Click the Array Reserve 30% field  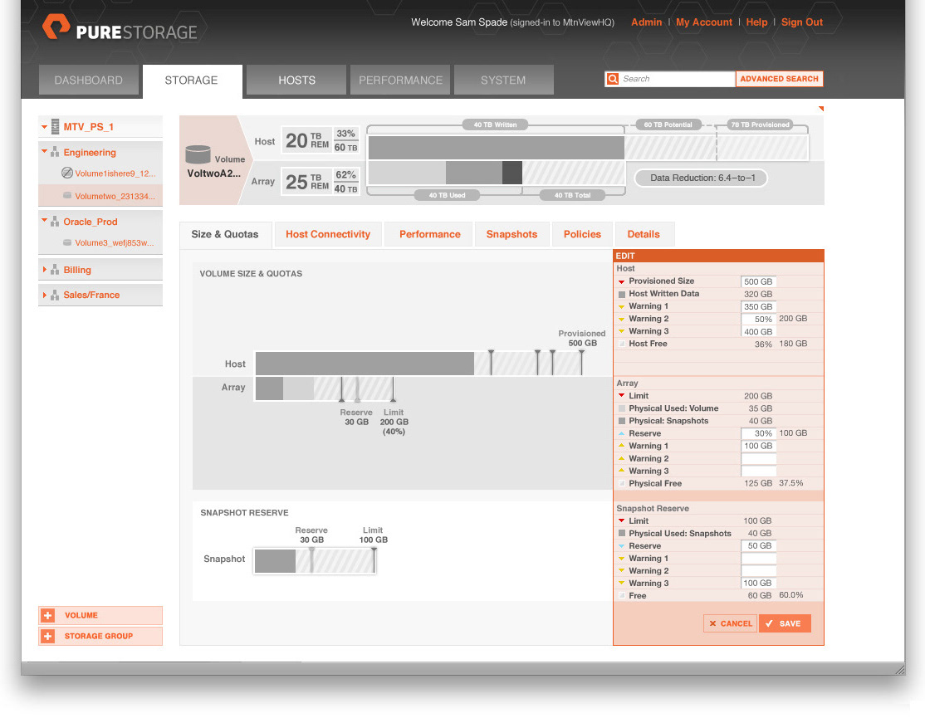pos(758,433)
